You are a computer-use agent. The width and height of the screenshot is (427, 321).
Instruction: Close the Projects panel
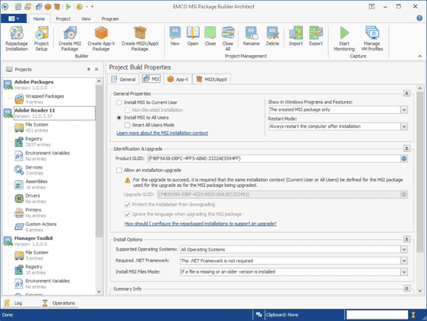click(96, 69)
